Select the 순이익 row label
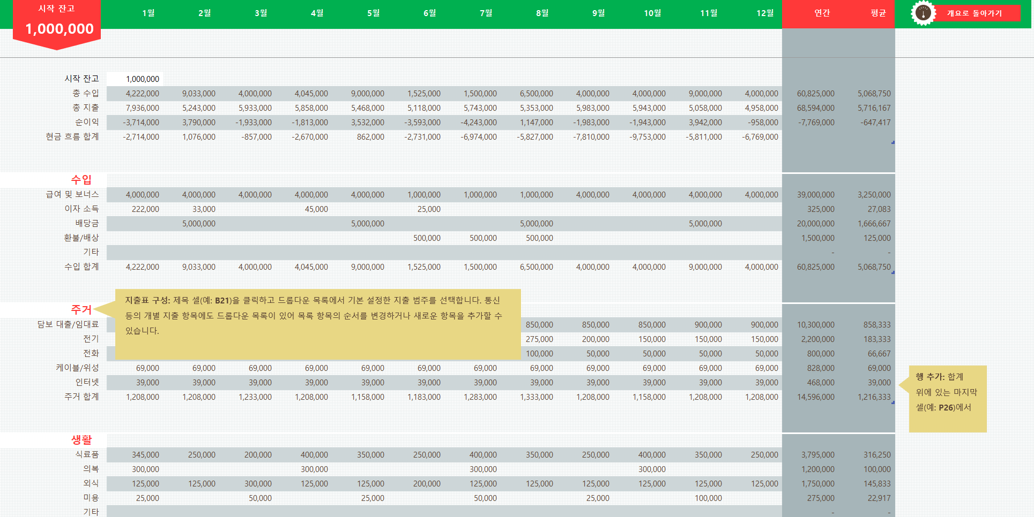This screenshot has width=1034, height=517. coord(87,122)
